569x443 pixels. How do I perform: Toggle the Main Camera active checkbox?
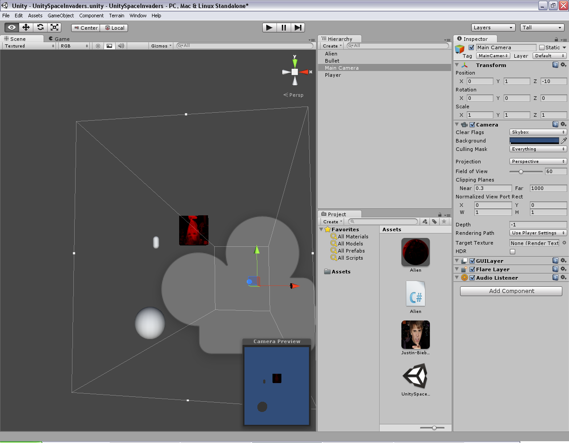coord(472,47)
